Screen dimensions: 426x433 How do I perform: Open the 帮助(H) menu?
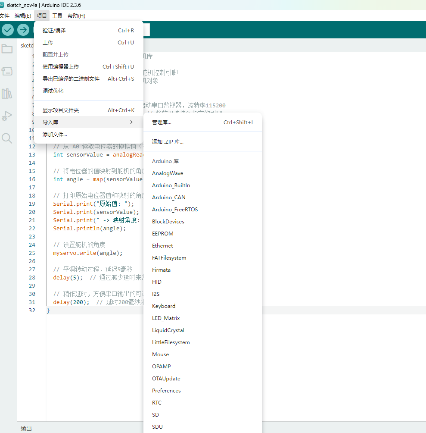coord(76,16)
